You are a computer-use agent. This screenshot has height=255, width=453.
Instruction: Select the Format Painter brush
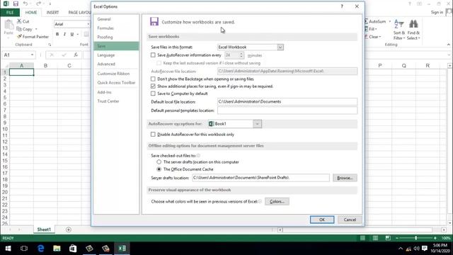(x=19, y=37)
